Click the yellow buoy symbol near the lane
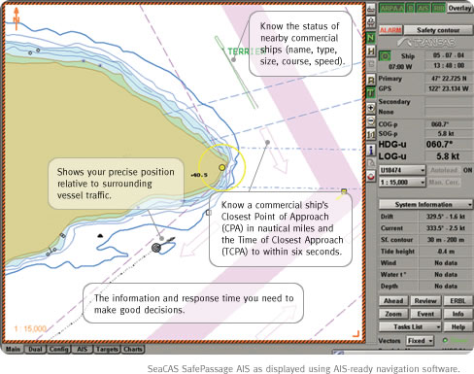474x374 pixels. click(x=344, y=191)
